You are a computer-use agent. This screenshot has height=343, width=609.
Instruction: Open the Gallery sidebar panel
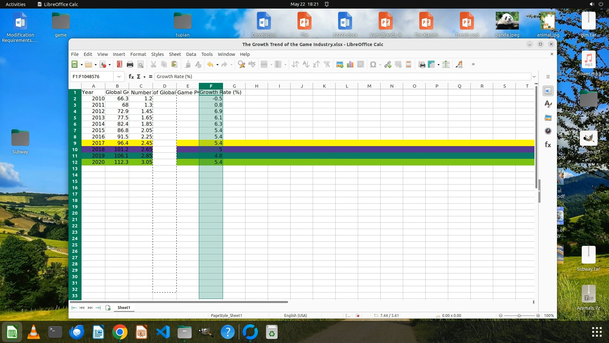coord(548,118)
